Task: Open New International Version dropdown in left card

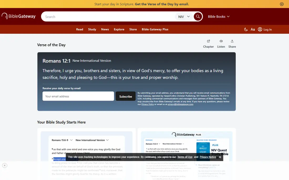Action: pos(92,140)
